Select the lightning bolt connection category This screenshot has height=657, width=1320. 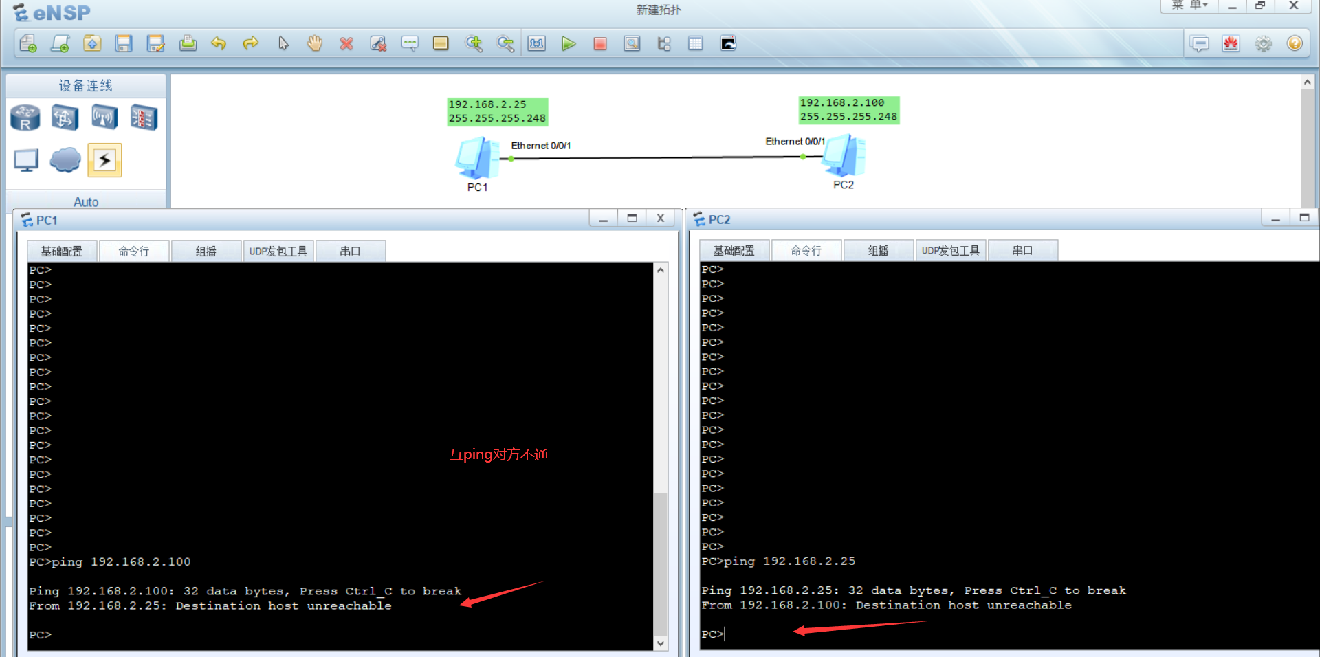click(x=104, y=160)
